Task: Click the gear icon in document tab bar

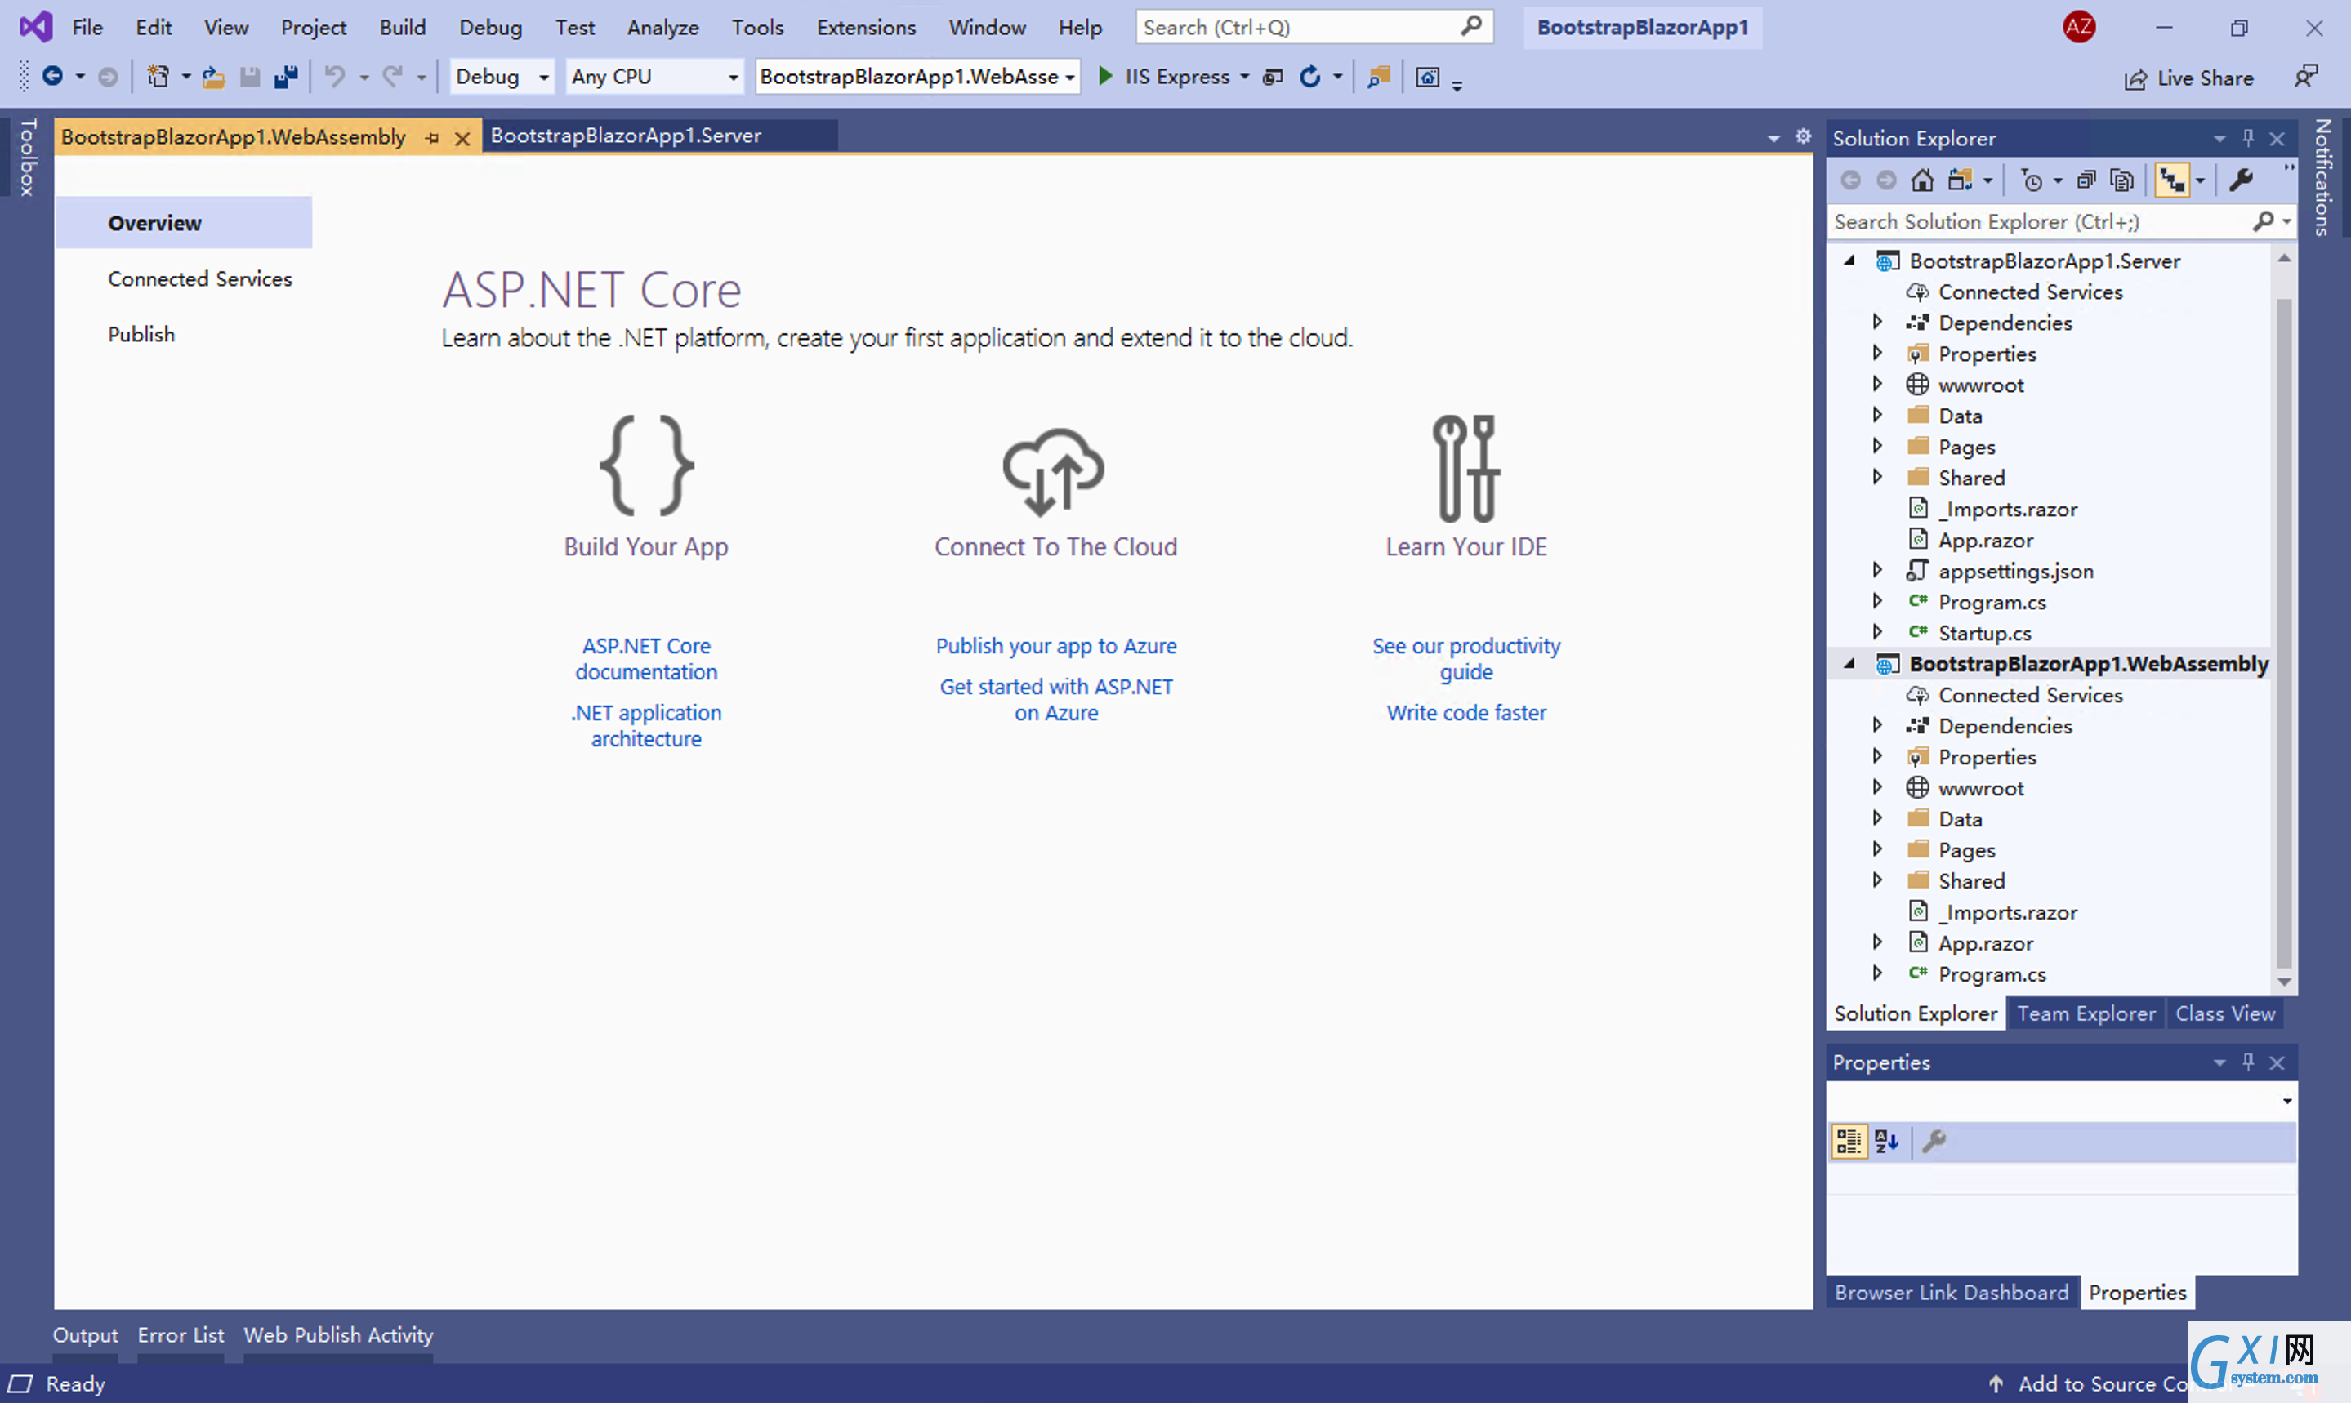Action: click(x=1804, y=136)
